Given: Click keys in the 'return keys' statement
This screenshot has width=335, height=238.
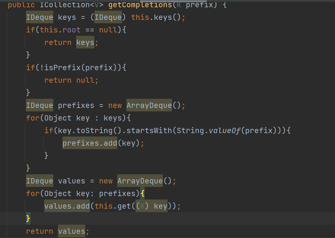Looking at the screenshot, I should pos(85,42).
